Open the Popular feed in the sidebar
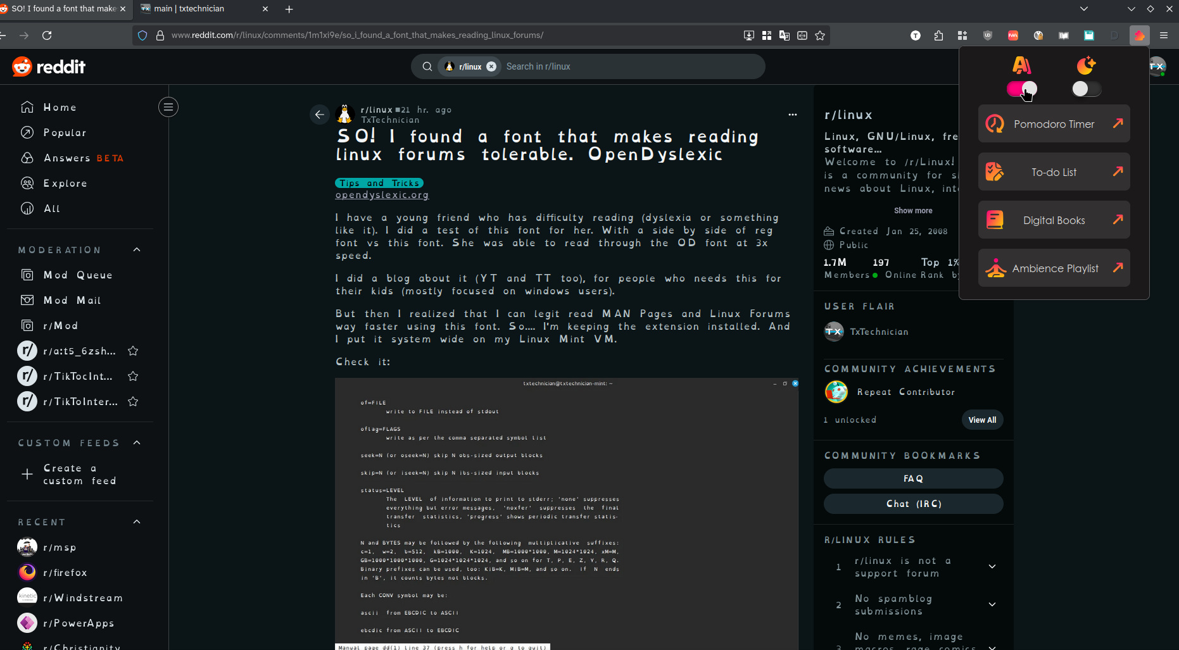Image resolution: width=1179 pixels, height=650 pixels. pos(80,132)
